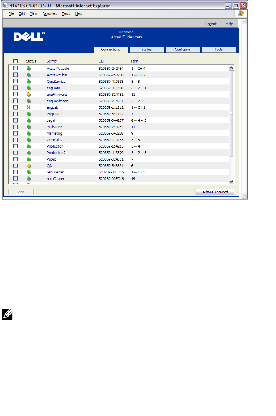Click the Internet Explorer title bar icon
Viewport: 276px width, 416px height.
point(6,6)
